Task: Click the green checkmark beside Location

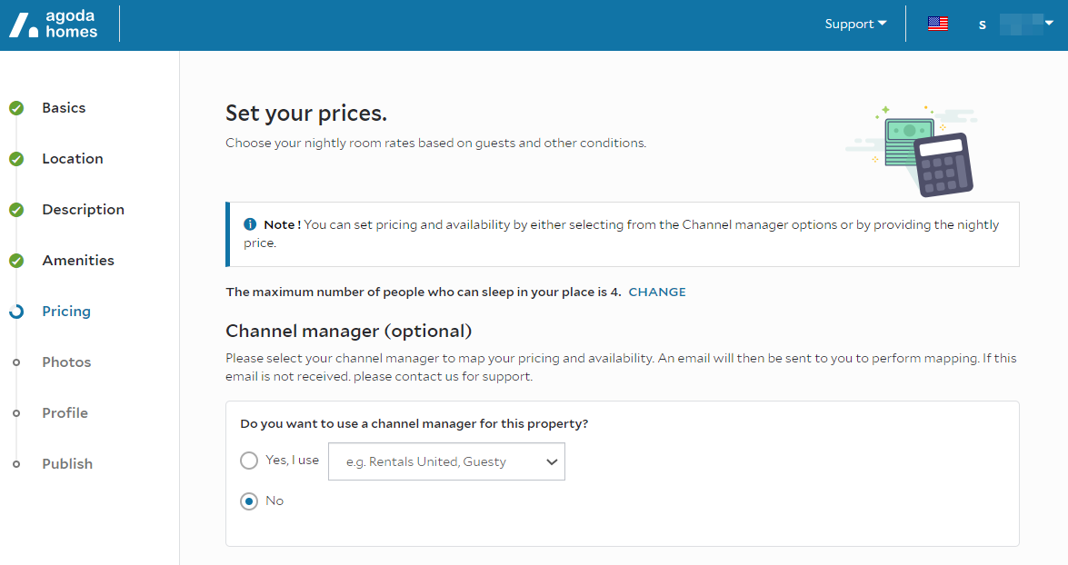Action: 16,159
